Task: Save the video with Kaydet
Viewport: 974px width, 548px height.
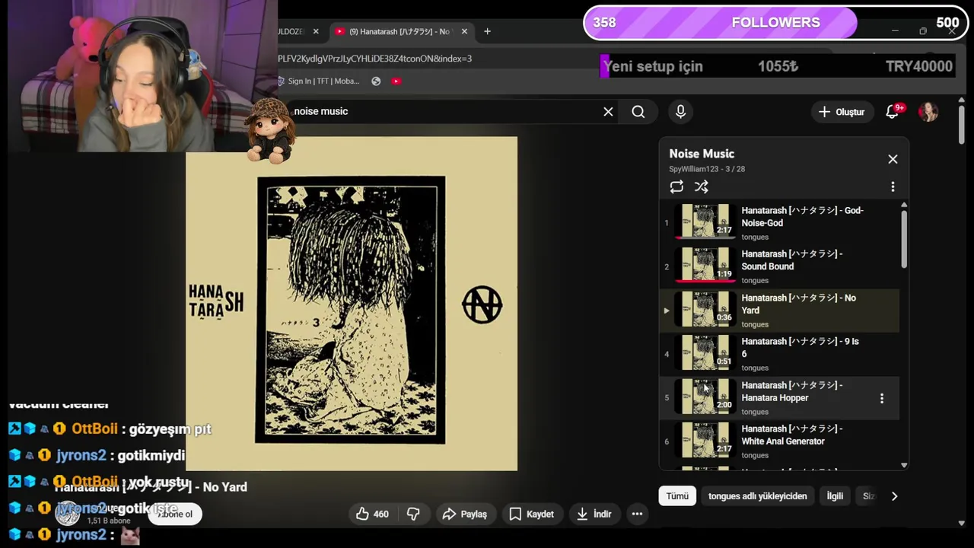Action: click(x=531, y=514)
